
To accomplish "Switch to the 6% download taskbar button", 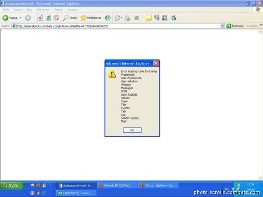I will [158, 186].
